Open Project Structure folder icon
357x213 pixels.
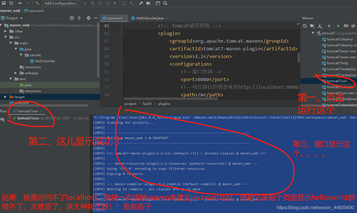[x=148, y=3]
